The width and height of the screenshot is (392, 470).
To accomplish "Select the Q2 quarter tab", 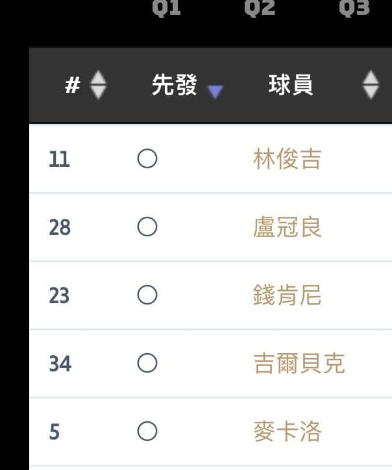I will point(260,8).
